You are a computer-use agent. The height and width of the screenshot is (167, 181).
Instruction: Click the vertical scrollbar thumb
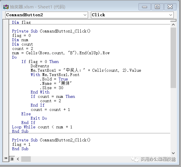coord(173,58)
